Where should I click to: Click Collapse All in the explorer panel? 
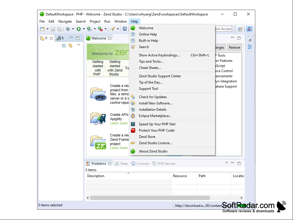(64, 46)
